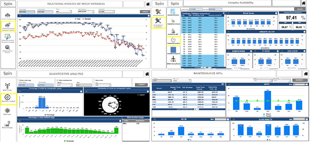
Task: Open hamburger menu of Wind Farms panel
Action: [228, 14]
